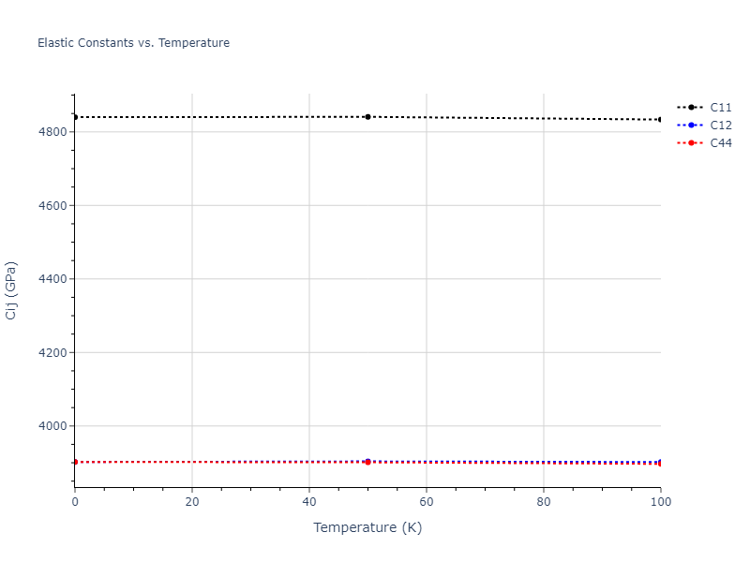Hide the C11 trace via its legend label
The width and height of the screenshot is (750, 562).
[720, 107]
